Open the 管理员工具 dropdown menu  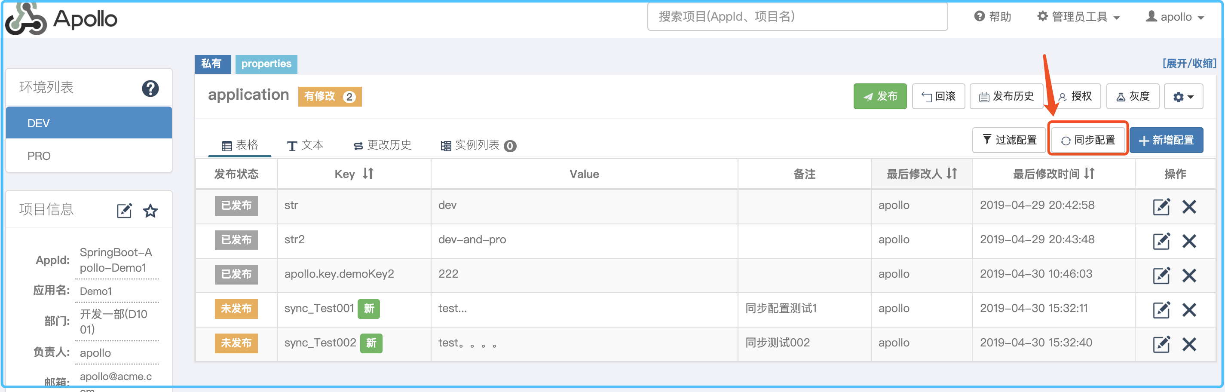click(1078, 16)
